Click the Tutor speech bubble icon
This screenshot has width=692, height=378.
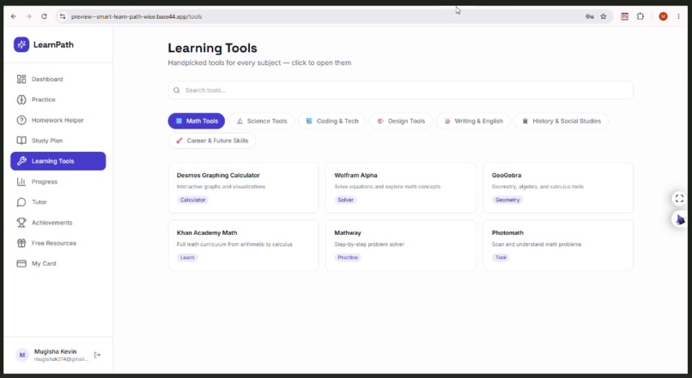coord(21,202)
